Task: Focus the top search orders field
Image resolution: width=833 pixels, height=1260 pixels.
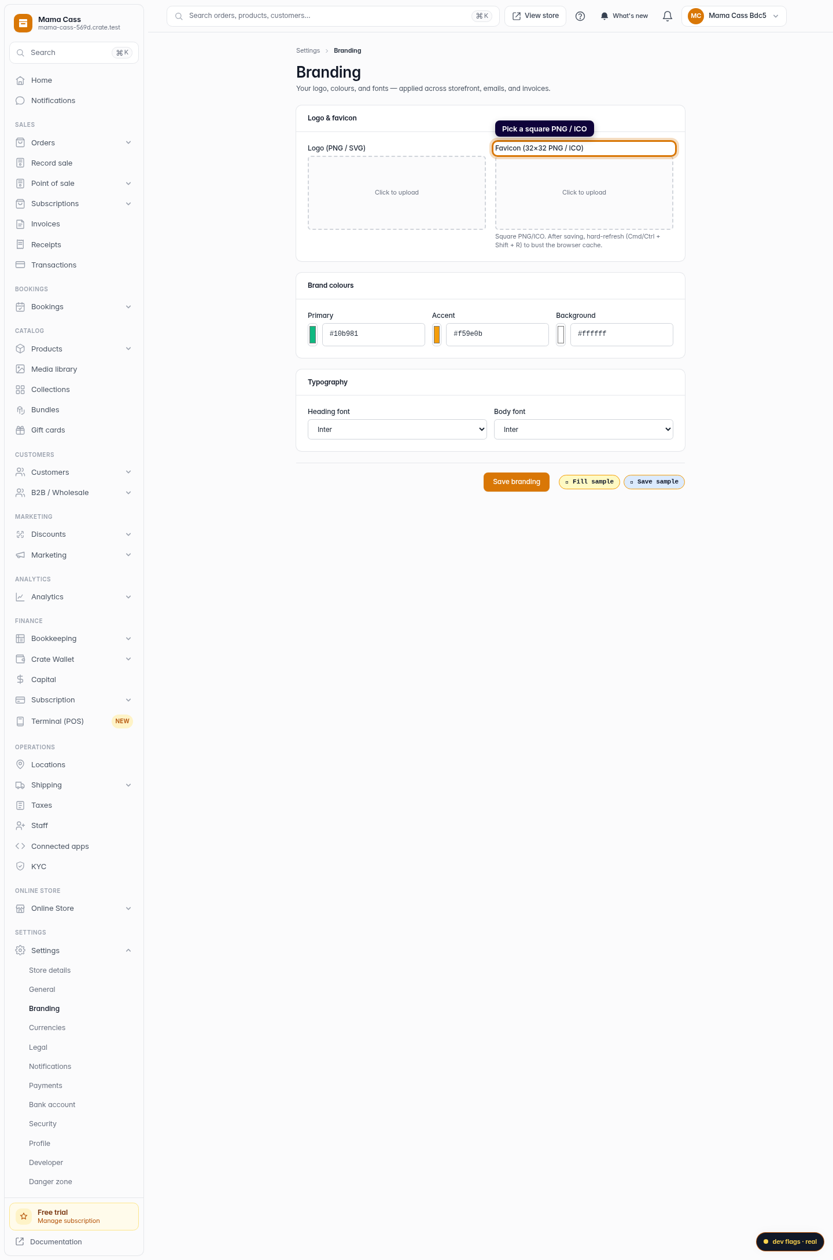Action: coord(333,16)
